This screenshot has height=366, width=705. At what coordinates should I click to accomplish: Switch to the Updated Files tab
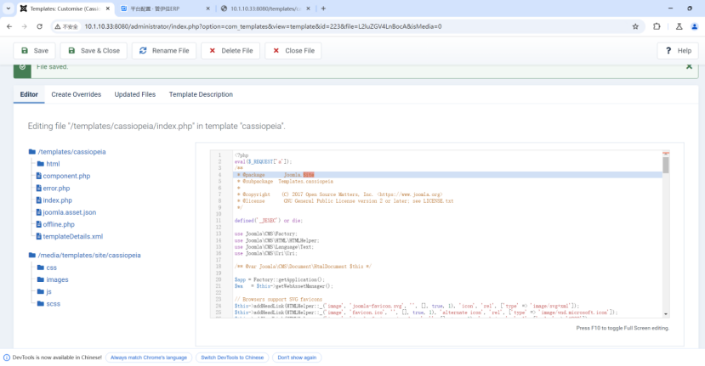(x=134, y=94)
